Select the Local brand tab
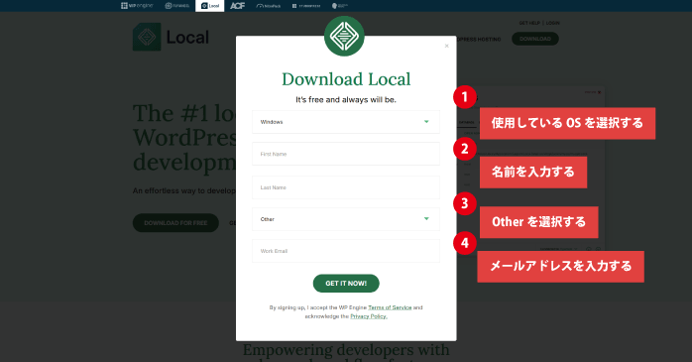Screen dimensions: 692x362 209,6
